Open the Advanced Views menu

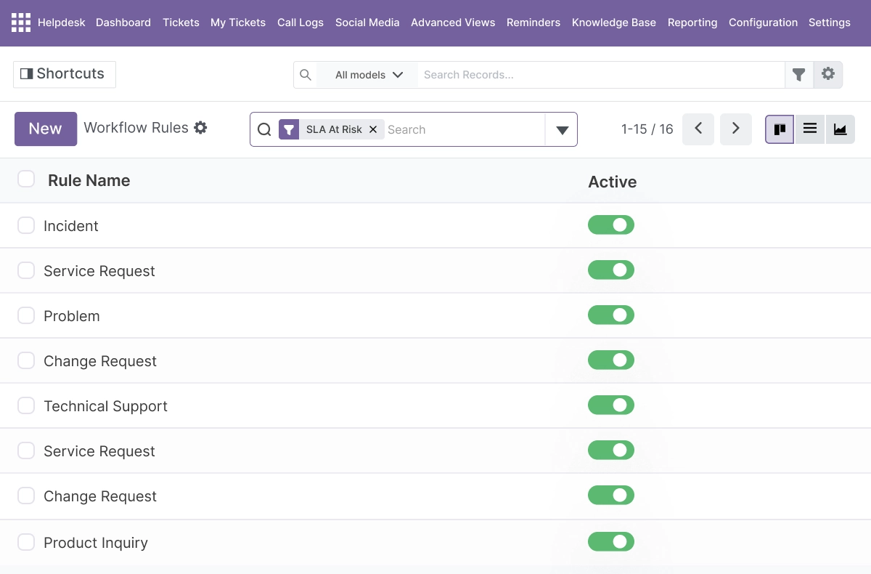point(453,23)
